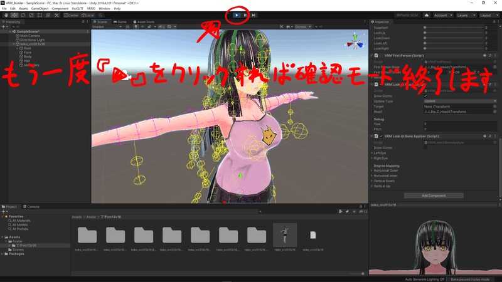Click Play button to exit play mode

237,15
